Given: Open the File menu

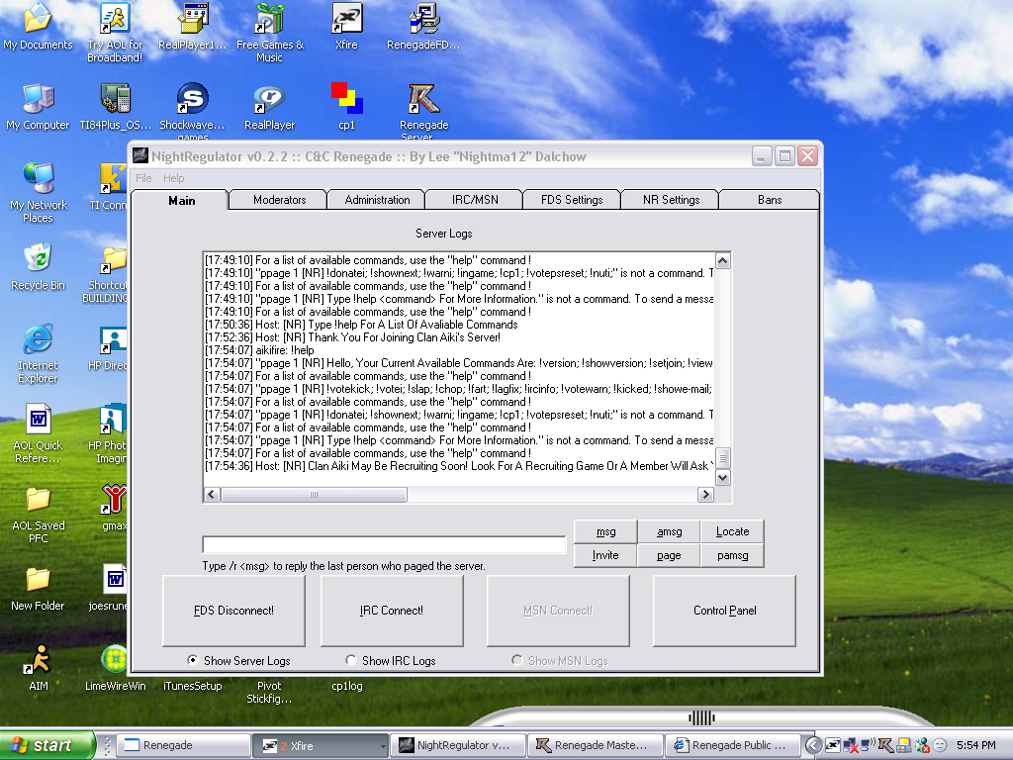Looking at the screenshot, I should point(143,178).
